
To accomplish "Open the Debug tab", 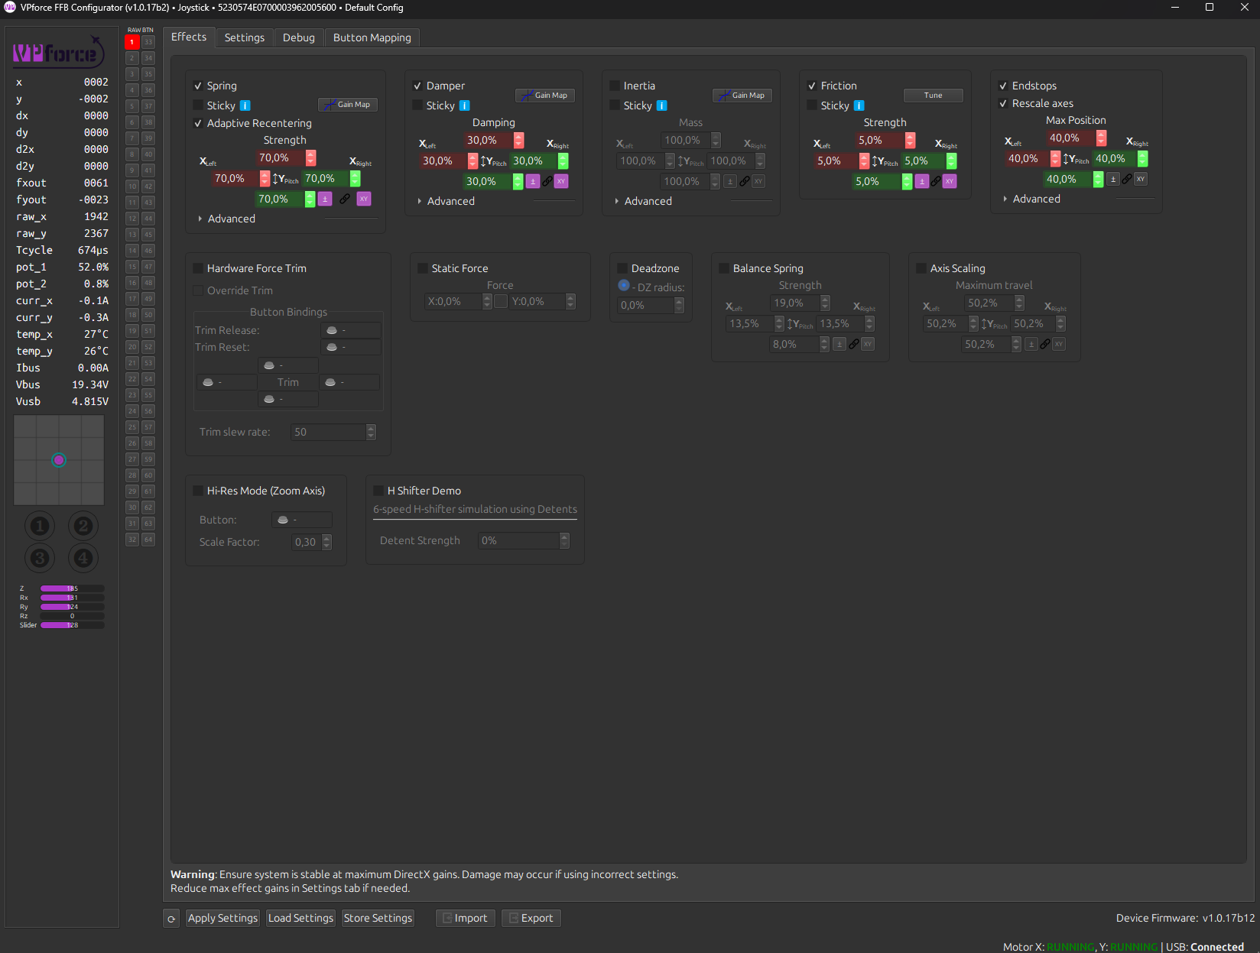I will coord(299,37).
